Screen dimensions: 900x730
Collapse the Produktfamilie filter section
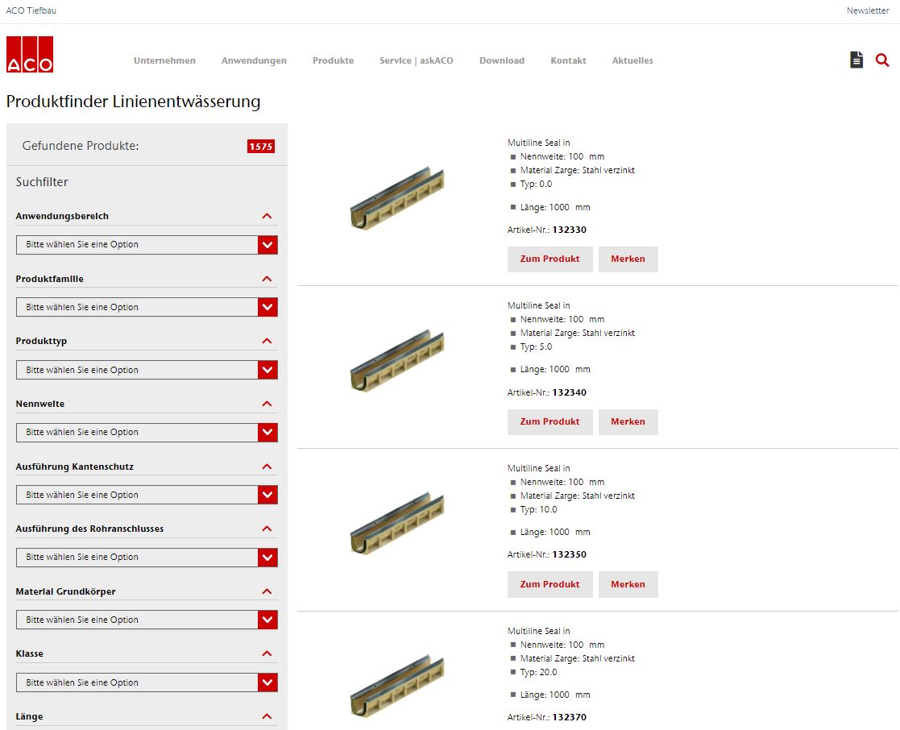pos(267,279)
